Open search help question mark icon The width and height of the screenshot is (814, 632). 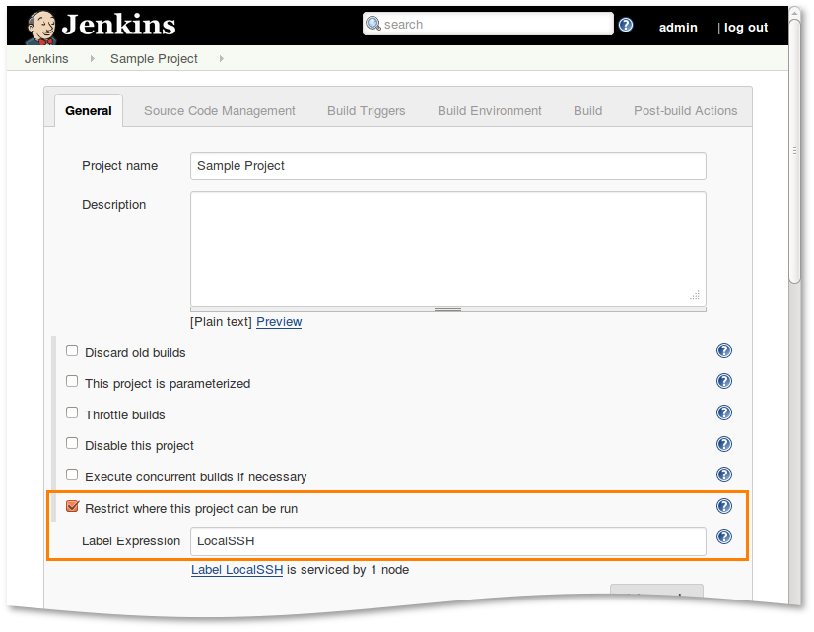click(x=625, y=26)
